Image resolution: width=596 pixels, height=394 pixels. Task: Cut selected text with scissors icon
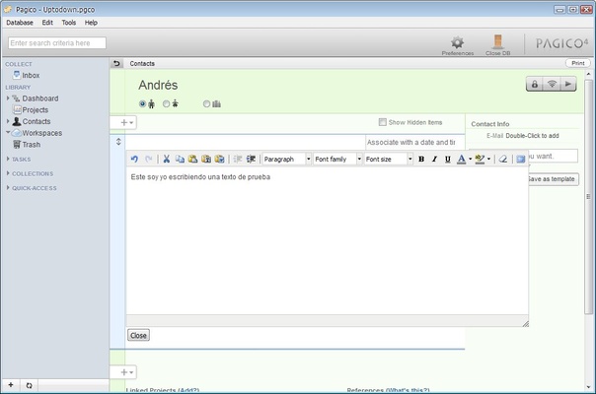(x=166, y=159)
